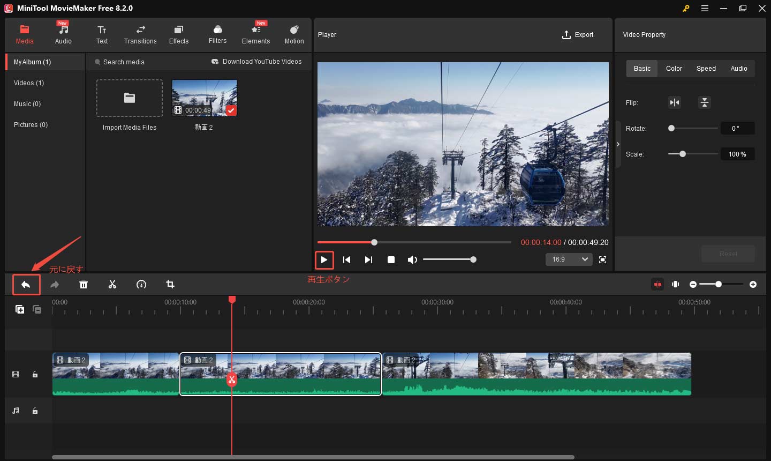The image size is (771, 461).
Task: Switch to Basic property tab
Action: tap(642, 69)
